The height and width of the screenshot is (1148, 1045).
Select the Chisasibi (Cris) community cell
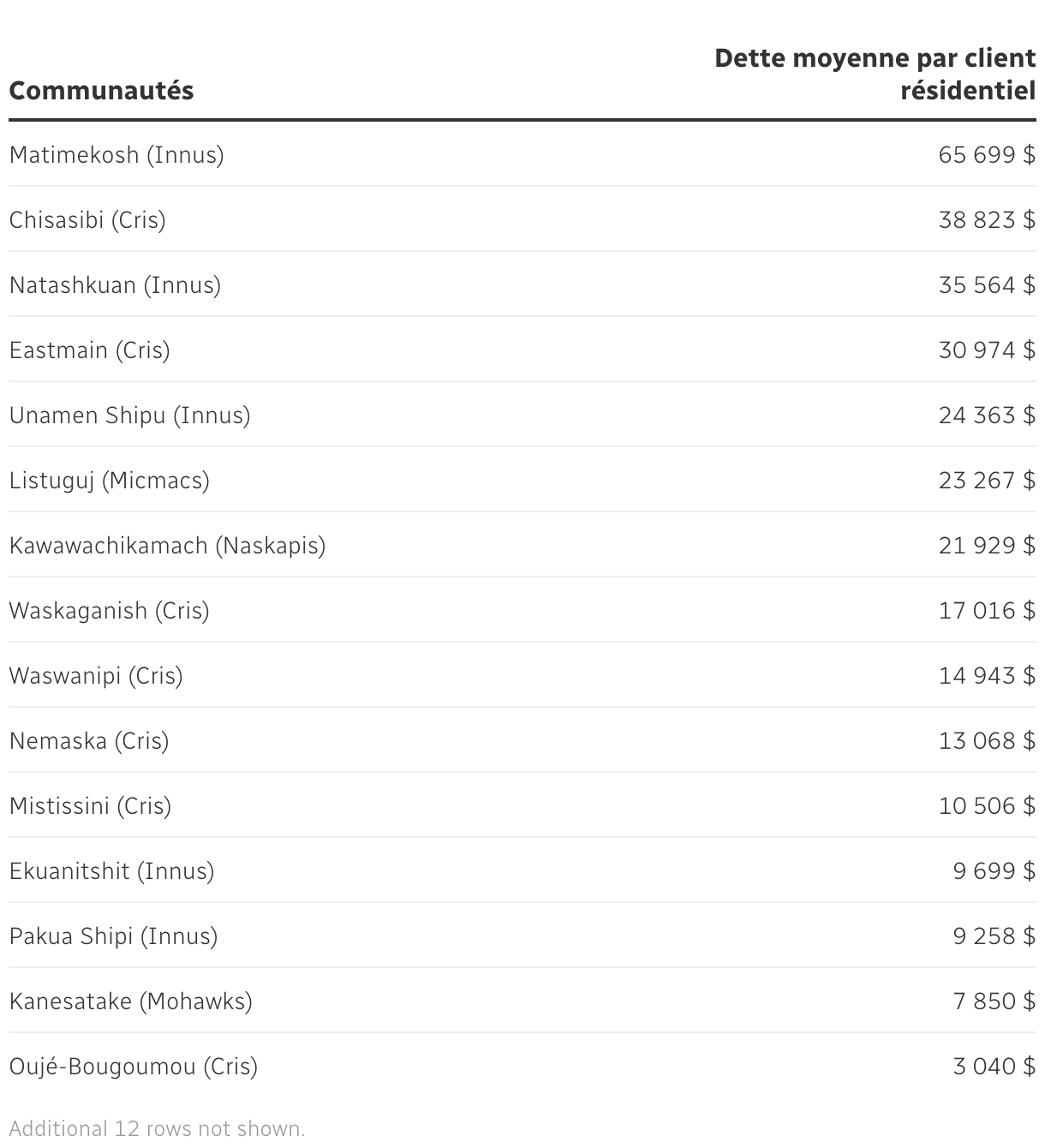point(87,220)
